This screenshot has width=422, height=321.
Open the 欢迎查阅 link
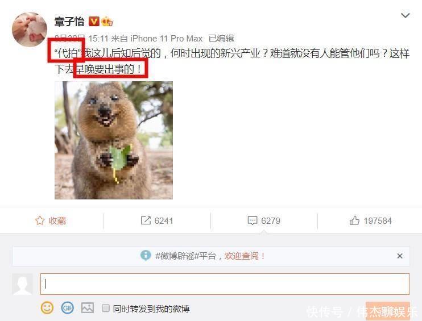[241, 256]
